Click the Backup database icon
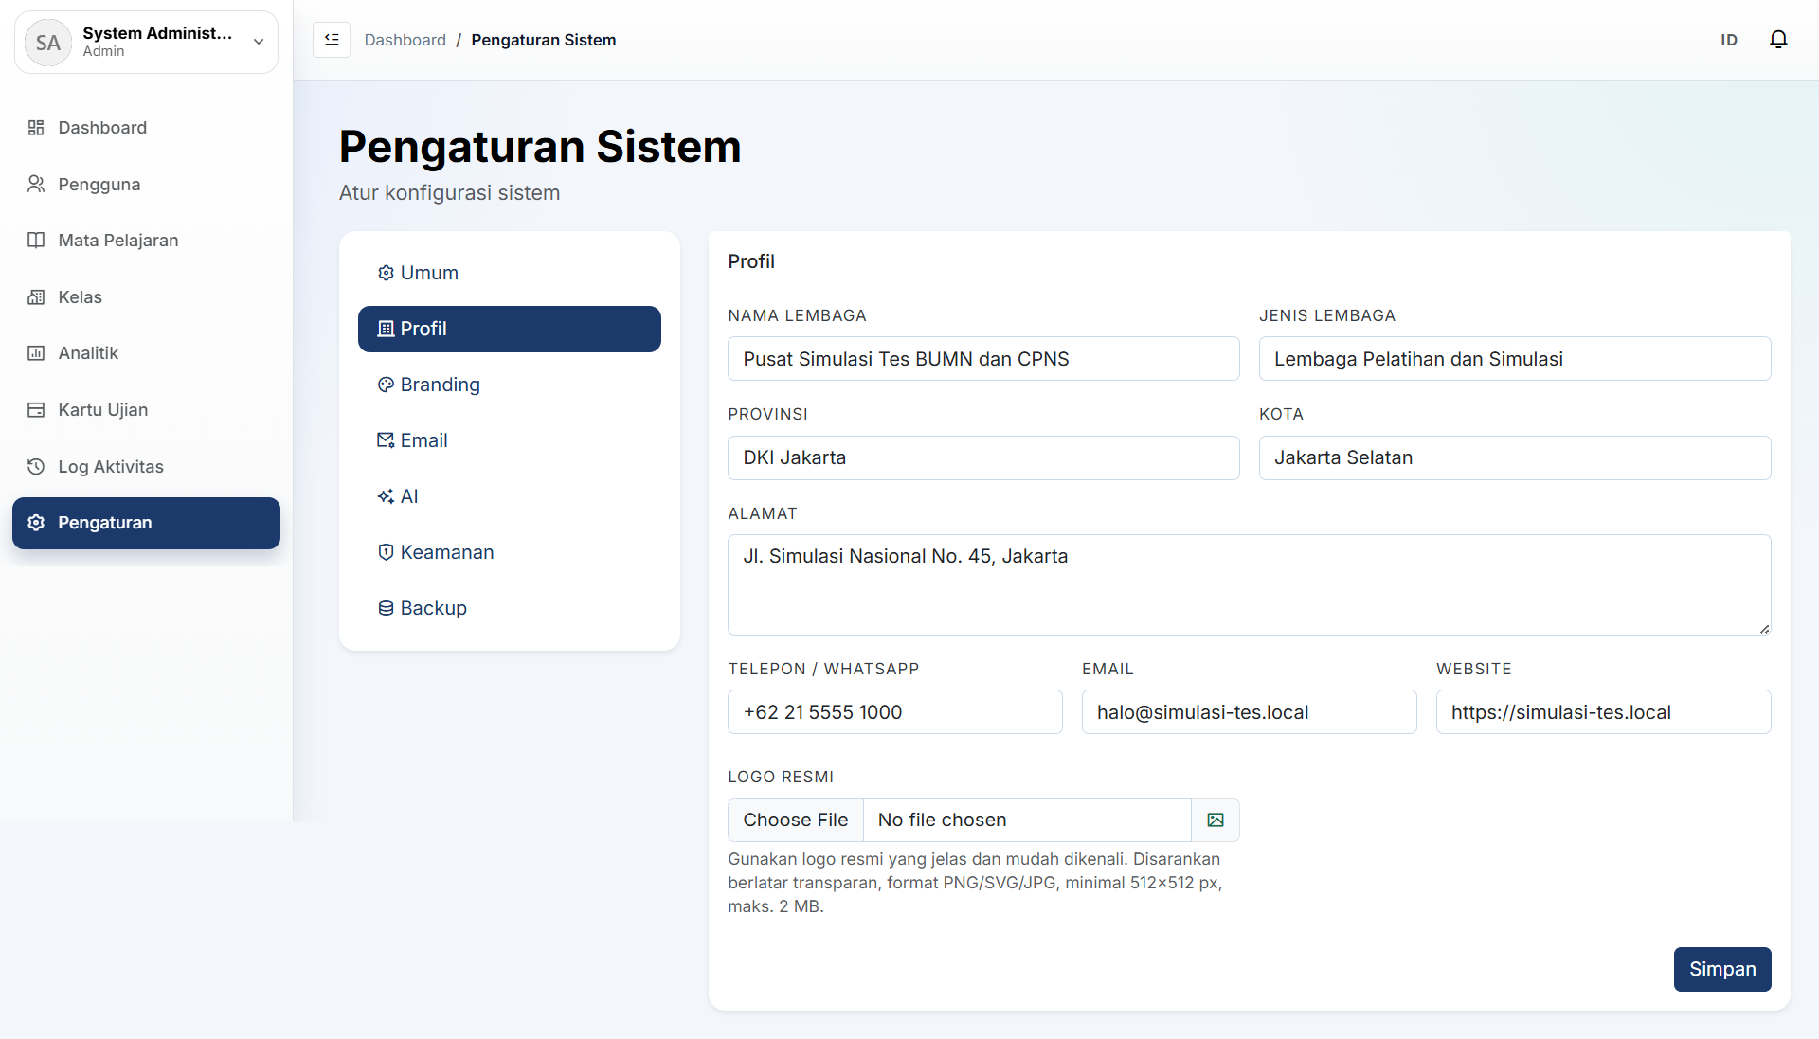Viewport: 1819px width, 1039px height. coord(386,608)
